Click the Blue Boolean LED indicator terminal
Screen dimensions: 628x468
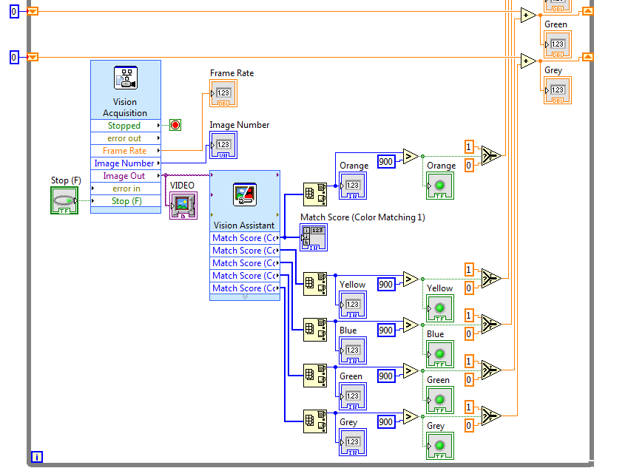[440, 354]
